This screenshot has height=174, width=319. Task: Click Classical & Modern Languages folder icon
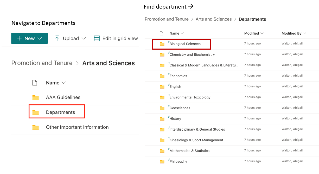point(162,65)
